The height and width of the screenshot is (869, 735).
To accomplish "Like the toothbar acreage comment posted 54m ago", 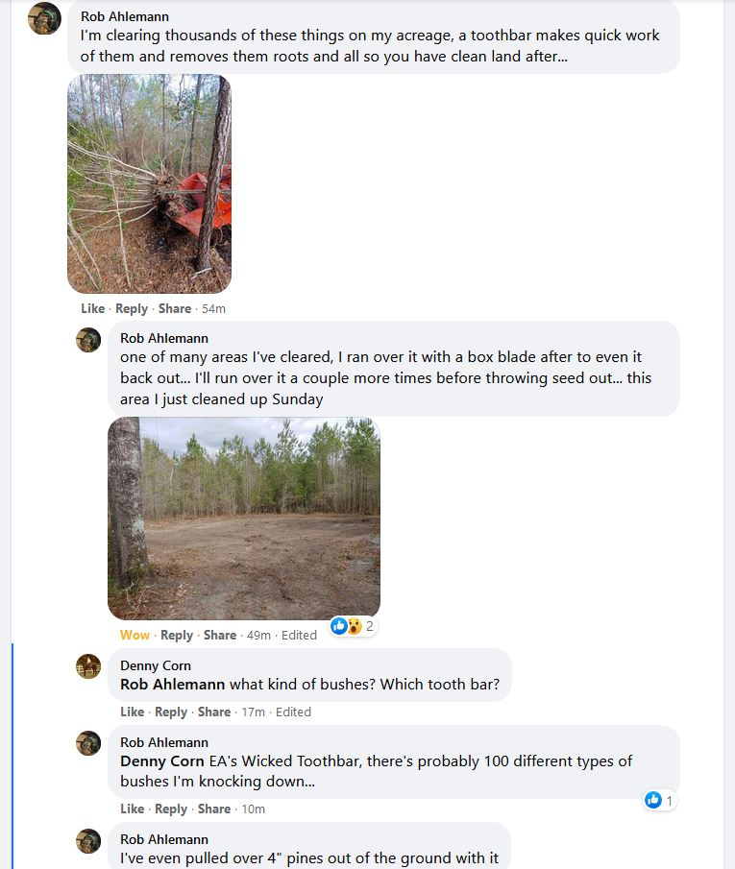I will click(x=93, y=308).
